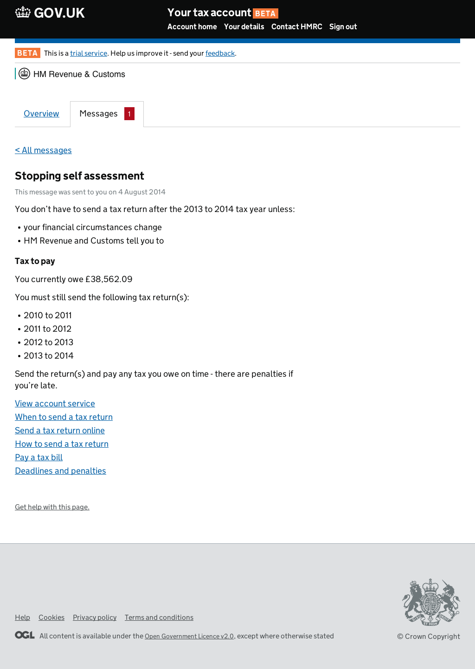Go to Account home
This screenshot has width=475, height=669.
pyautogui.click(x=192, y=27)
